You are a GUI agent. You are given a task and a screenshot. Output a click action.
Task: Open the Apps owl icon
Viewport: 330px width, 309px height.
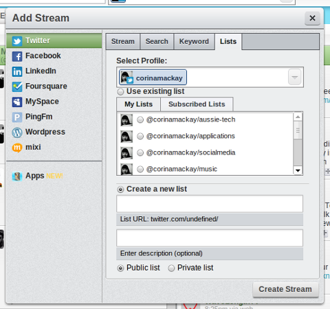(17, 176)
